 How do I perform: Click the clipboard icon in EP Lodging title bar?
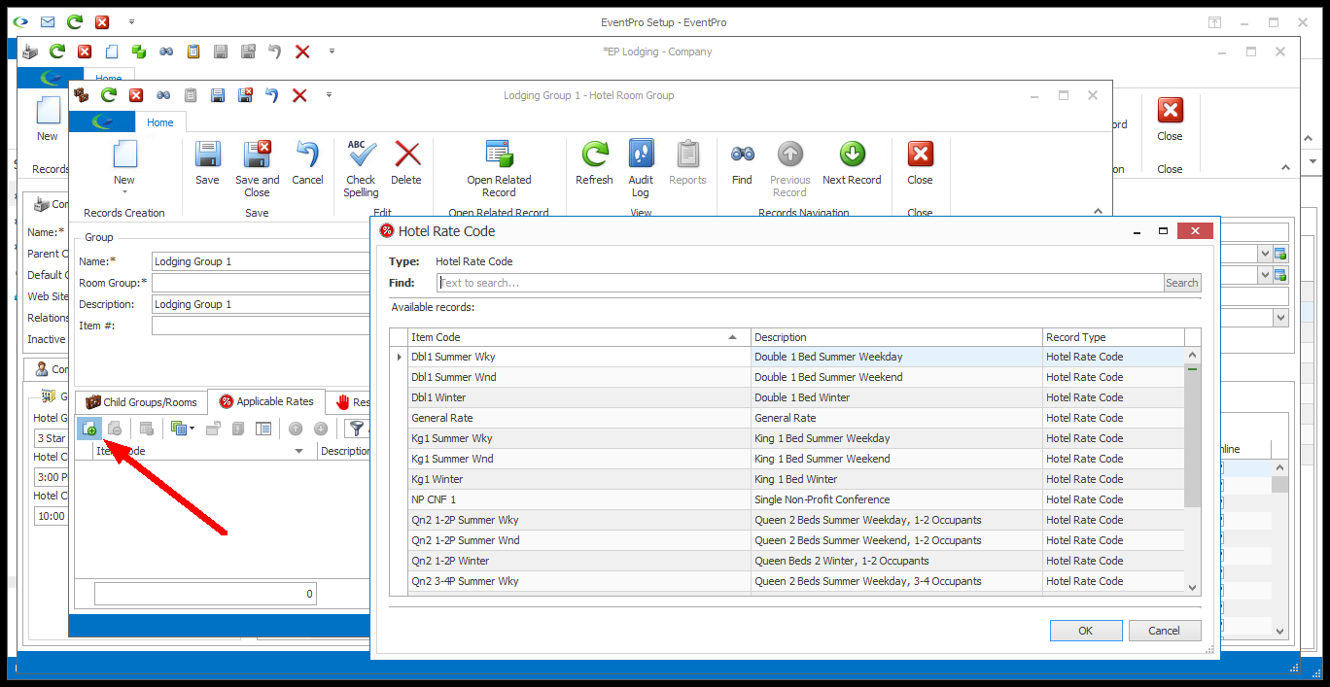coord(193,52)
